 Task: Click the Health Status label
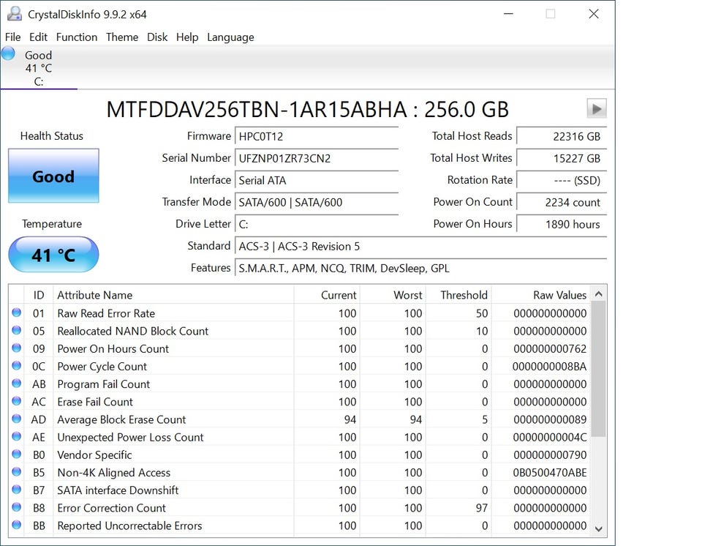[51, 136]
